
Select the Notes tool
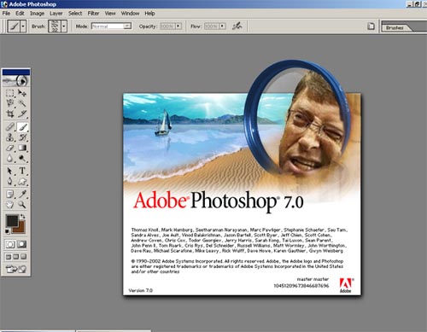click(10, 195)
